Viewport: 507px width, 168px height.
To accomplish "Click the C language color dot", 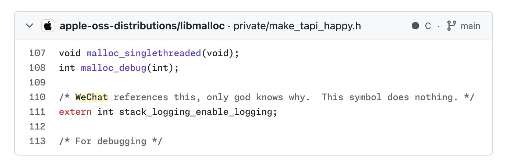I will tap(415, 26).
